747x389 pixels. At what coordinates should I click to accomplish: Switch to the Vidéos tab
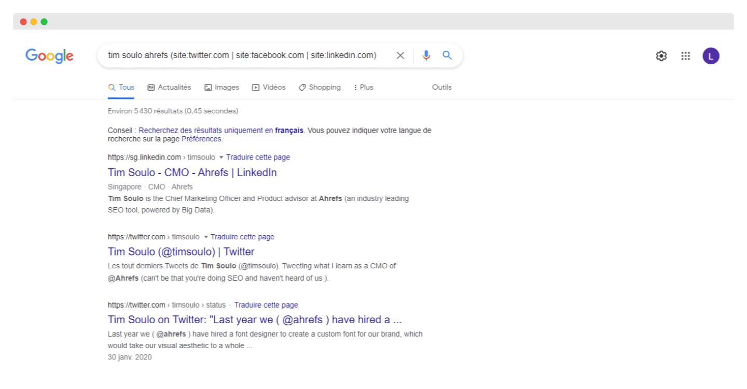(x=269, y=87)
